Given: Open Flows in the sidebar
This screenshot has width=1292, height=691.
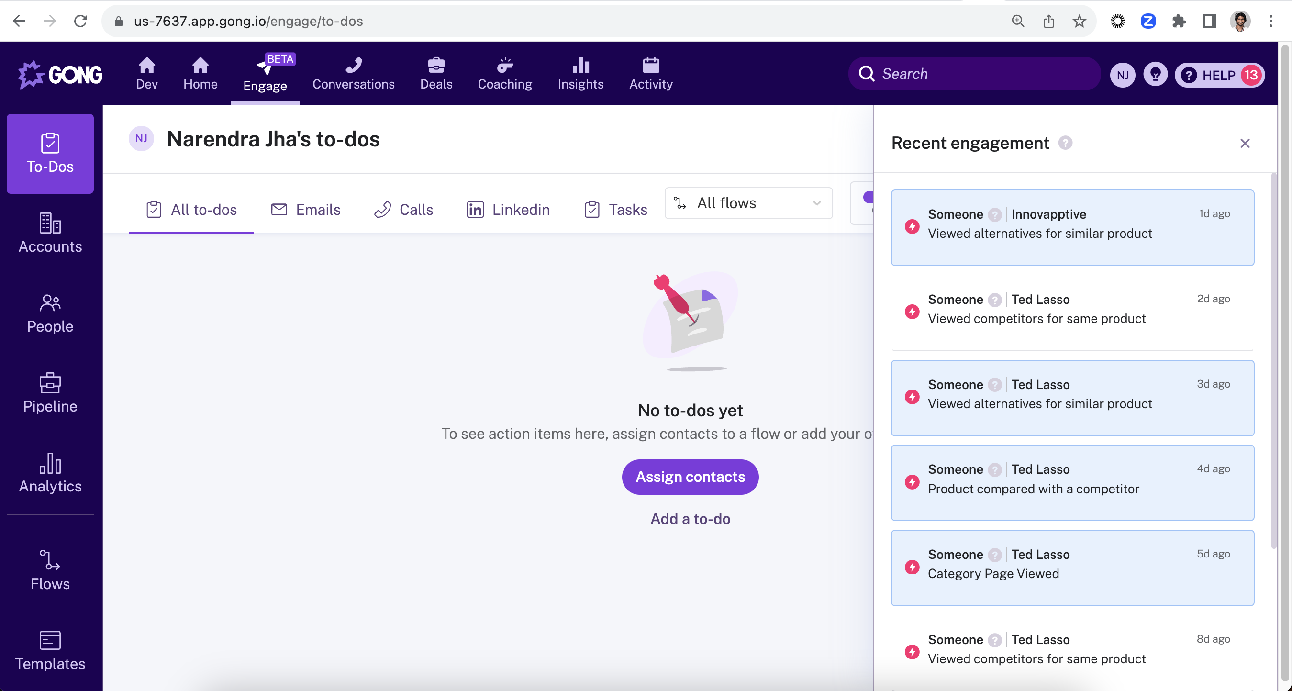Looking at the screenshot, I should point(50,571).
